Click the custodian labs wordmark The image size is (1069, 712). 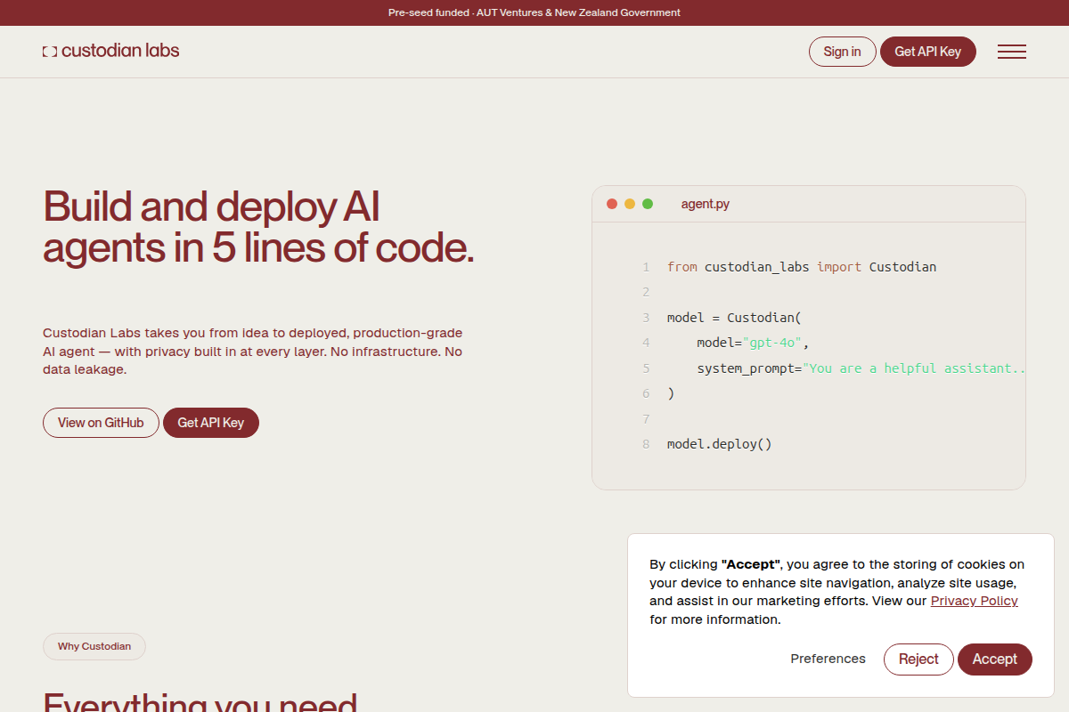[120, 51]
